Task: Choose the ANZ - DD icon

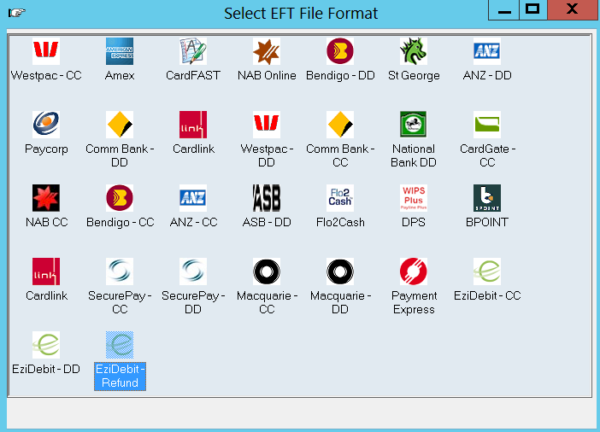Action: pyautogui.click(x=486, y=51)
